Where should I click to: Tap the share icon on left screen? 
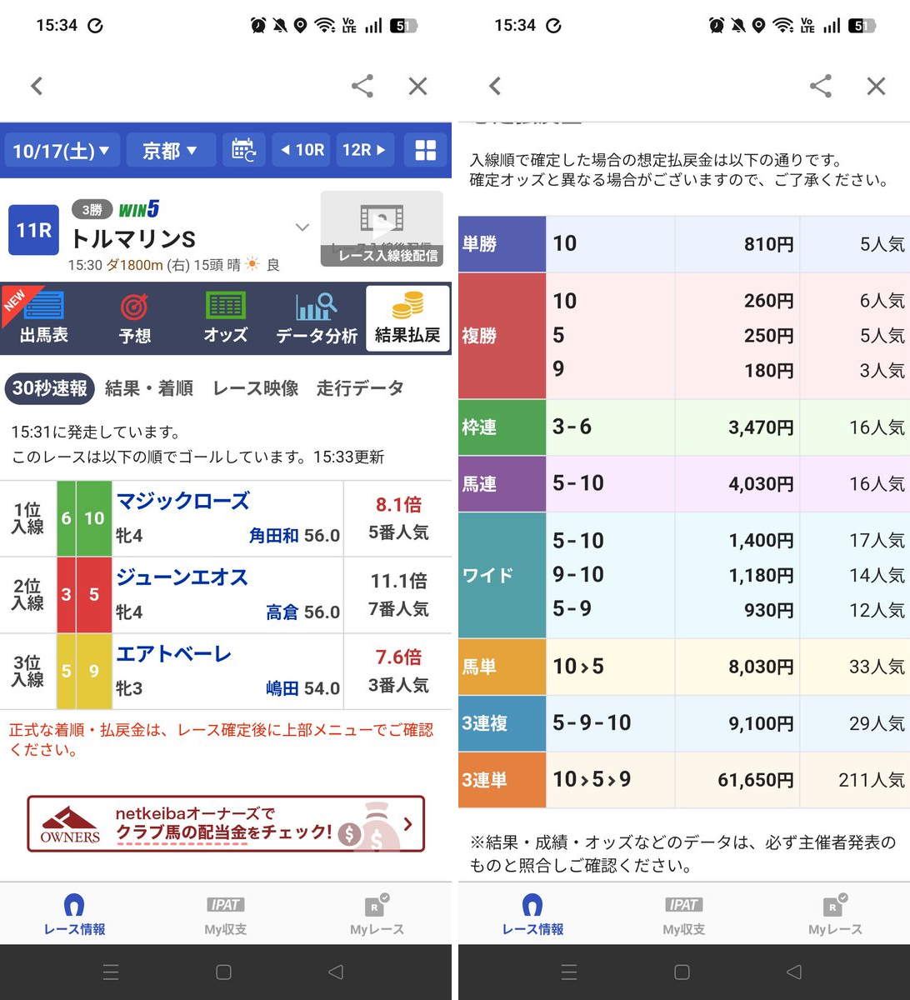click(x=362, y=86)
